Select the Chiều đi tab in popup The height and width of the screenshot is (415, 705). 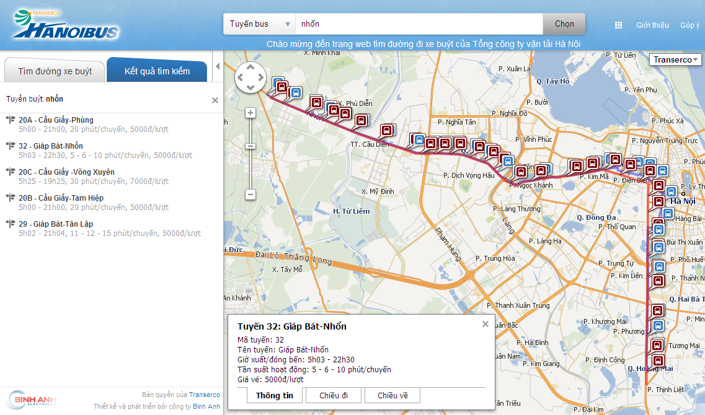click(x=334, y=395)
